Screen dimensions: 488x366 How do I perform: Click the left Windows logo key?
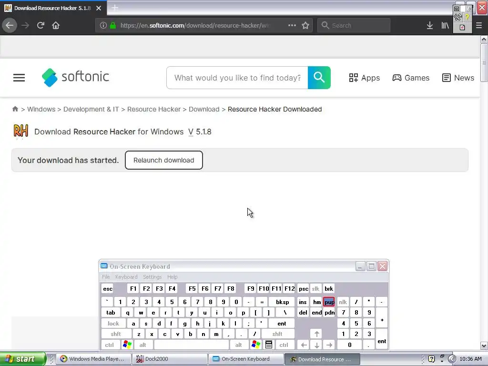point(127,345)
